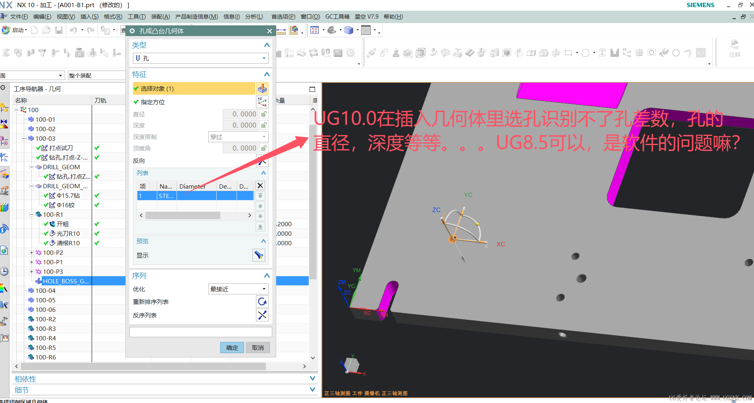The width and height of the screenshot is (754, 403).
Task: Collapse the 100-R1 tree node
Action: point(31,214)
